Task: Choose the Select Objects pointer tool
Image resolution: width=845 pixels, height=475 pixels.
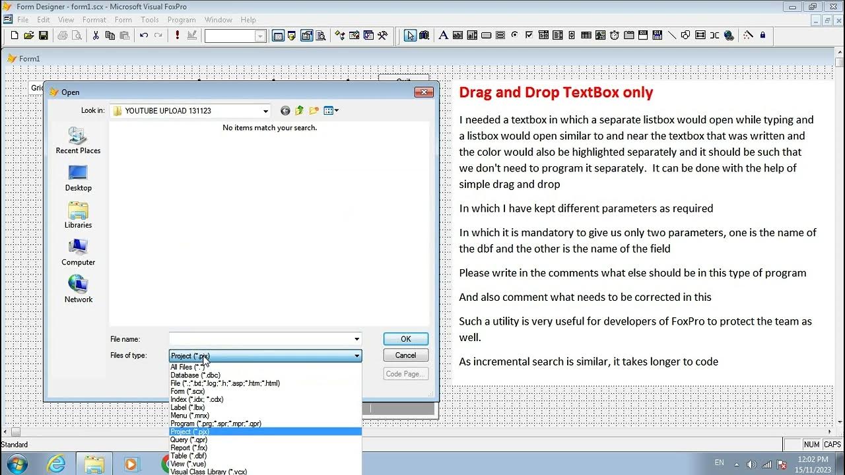Action: [x=410, y=36]
